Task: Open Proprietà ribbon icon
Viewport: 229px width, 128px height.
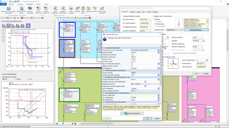Action: click(77, 9)
